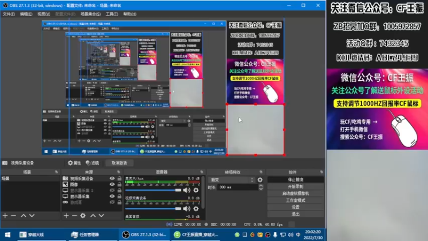Remove the selected scene with minus icon
The image size is (428, 241).
[13, 216]
